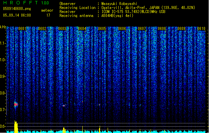Click the 0610 time marker
This screenshot has width=209, height=133.
pos(201,29)
